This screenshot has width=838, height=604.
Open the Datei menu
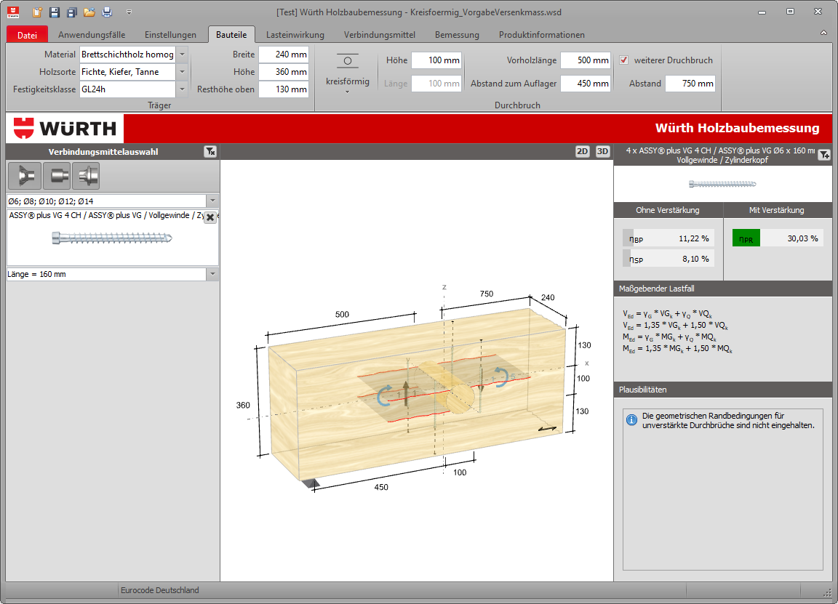[x=27, y=35]
